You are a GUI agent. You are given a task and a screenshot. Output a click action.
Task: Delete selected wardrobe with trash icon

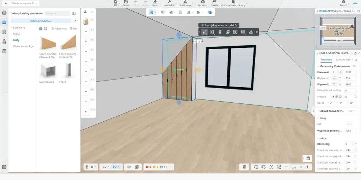(220, 32)
